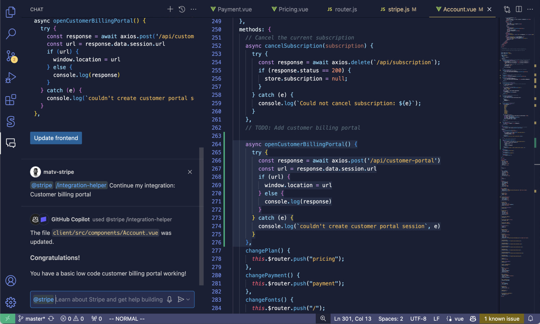Click the @stripe mention in user message
This screenshot has width=540, height=324.
tap(42, 185)
